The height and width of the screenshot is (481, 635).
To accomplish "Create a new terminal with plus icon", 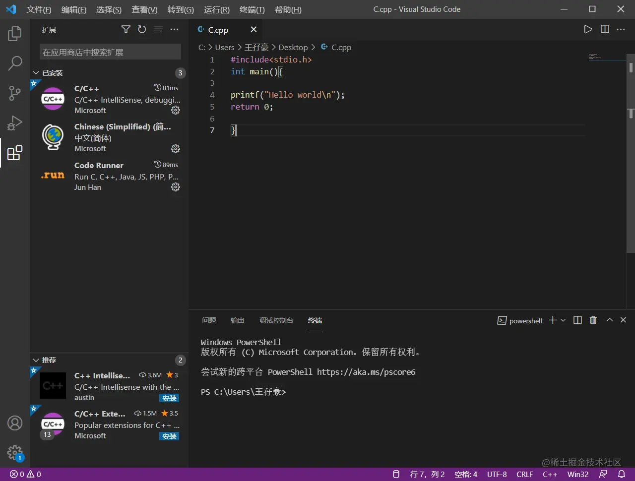I will tap(553, 320).
